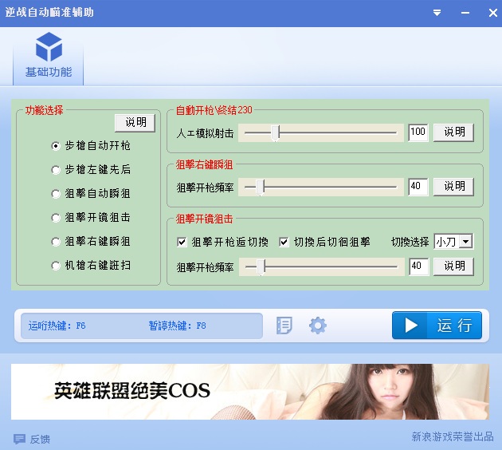This screenshot has width=502, height=450.
Task: Click the 人工模拟射击 slider track
Action: pyautogui.click(x=335, y=133)
